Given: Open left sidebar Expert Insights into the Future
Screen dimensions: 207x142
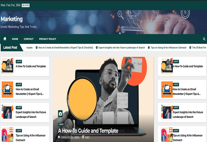Looking at the screenshot, I should (31, 114).
